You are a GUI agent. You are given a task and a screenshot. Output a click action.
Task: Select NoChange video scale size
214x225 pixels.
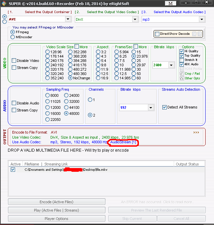coord(70,78)
